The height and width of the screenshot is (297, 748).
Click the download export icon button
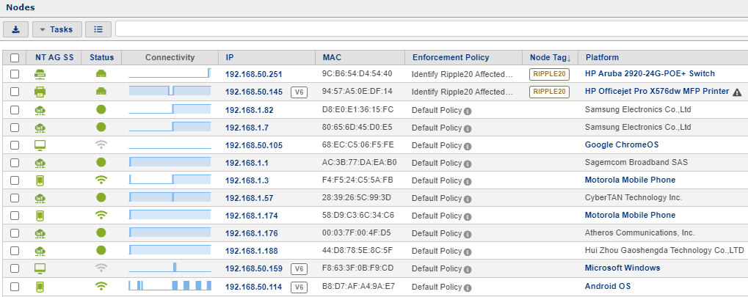15,29
